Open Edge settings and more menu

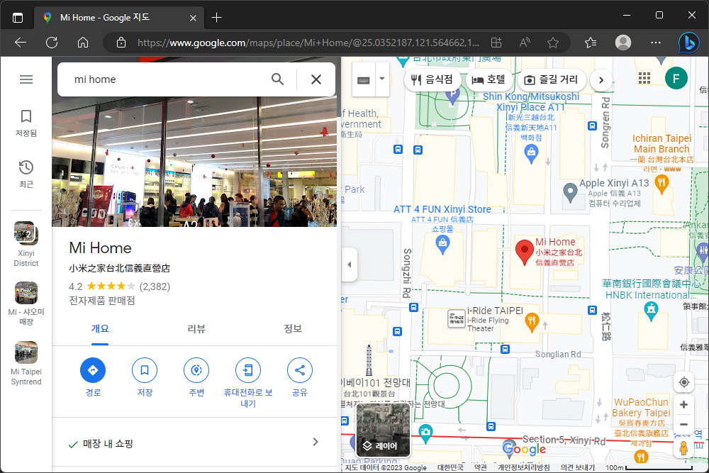pos(656,43)
